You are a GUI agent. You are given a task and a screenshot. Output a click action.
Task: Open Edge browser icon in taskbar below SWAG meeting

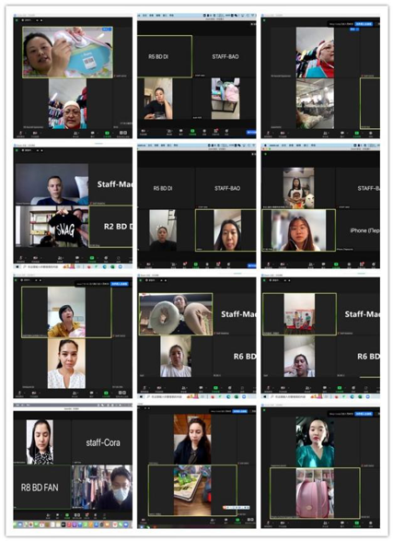click(x=104, y=266)
